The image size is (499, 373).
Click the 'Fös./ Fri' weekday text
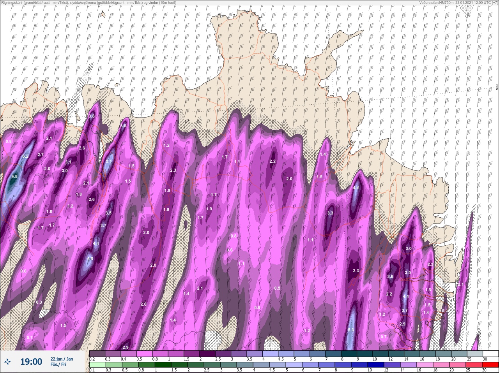point(58,365)
